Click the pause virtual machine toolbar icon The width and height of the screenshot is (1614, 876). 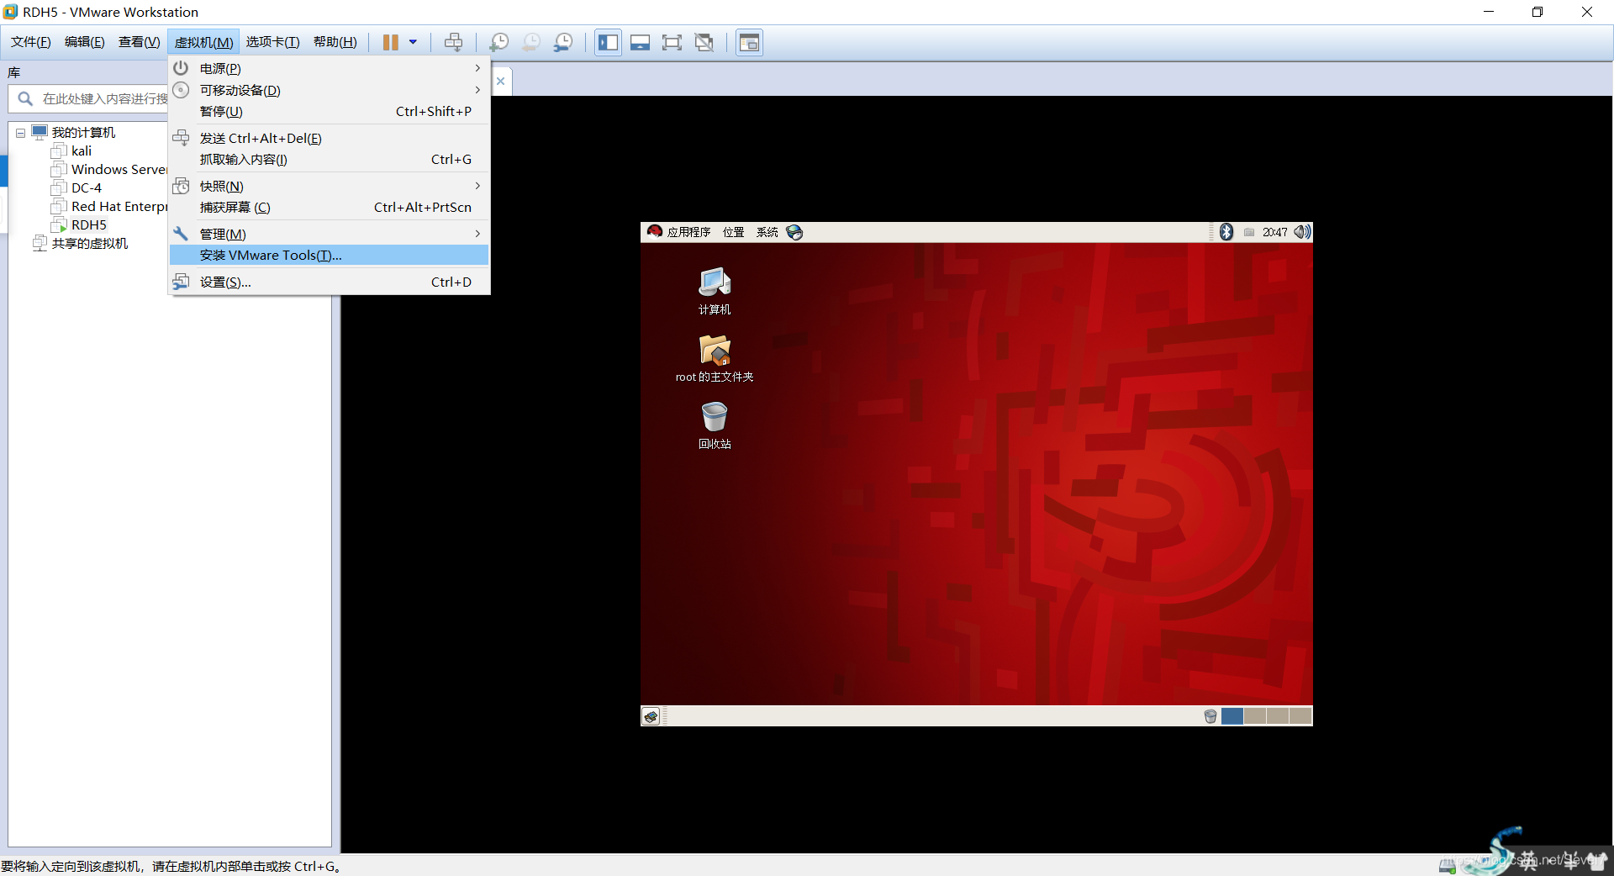click(x=390, y=42)
